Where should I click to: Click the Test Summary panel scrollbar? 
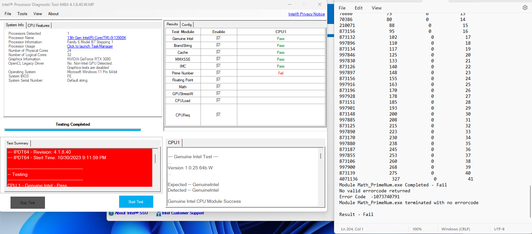(x=155, y=159)
